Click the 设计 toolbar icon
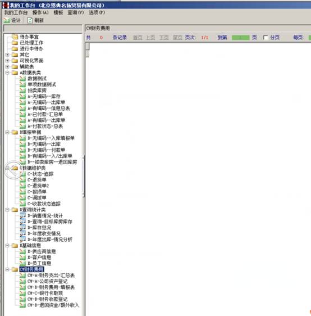 tap(7, 20)
